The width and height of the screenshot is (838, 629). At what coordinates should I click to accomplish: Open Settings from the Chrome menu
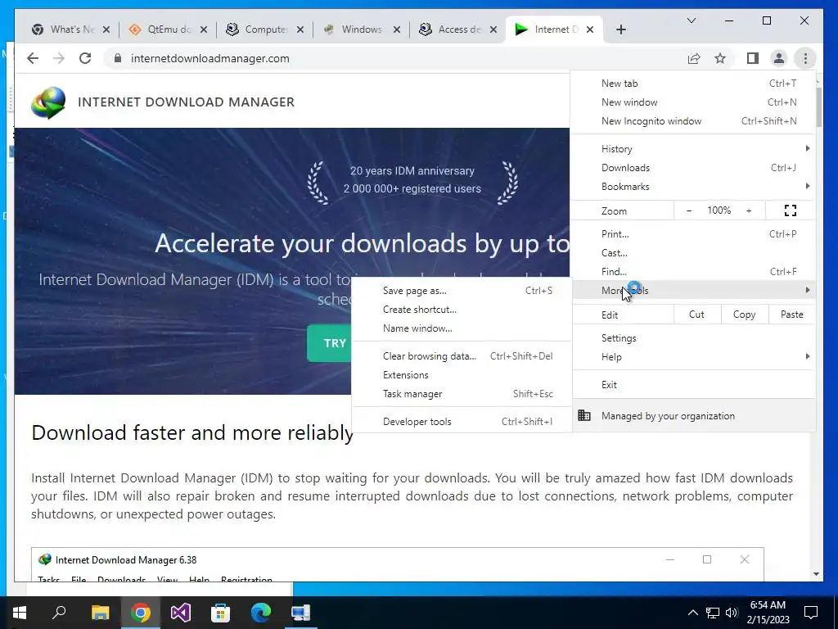click(x=693, y=338)
